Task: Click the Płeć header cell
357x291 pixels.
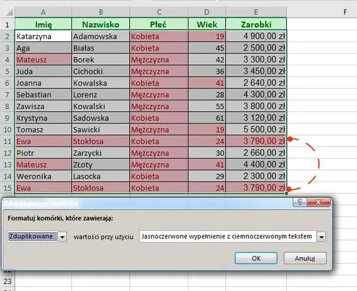Action: (x=159, y=24)
